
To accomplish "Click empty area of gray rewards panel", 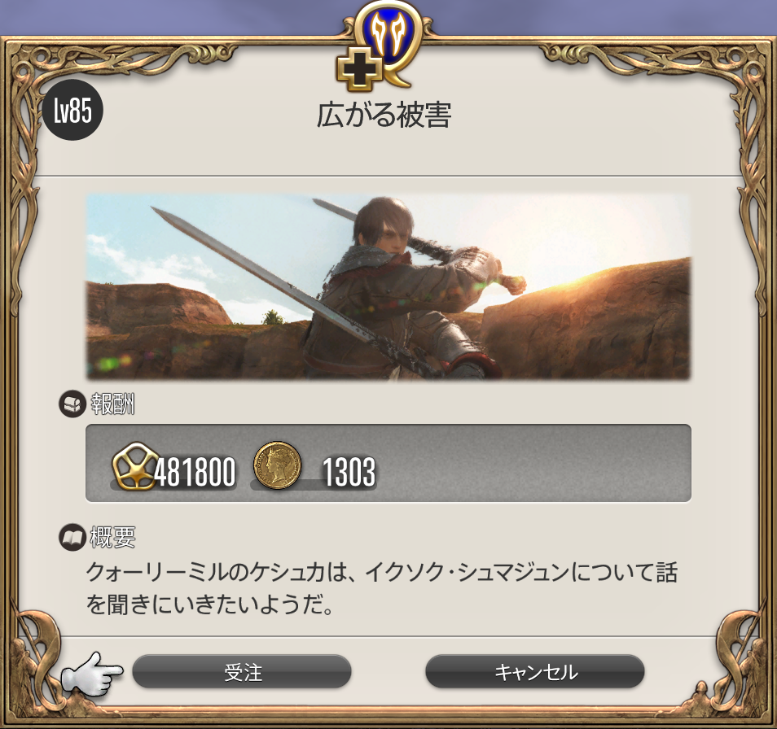I will pos(535,463).
